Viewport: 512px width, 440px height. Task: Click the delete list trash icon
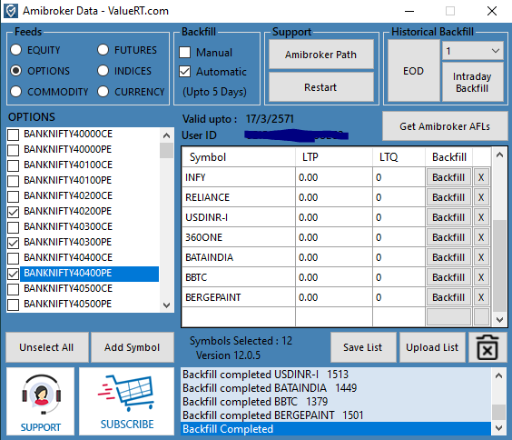pos(487,347)
